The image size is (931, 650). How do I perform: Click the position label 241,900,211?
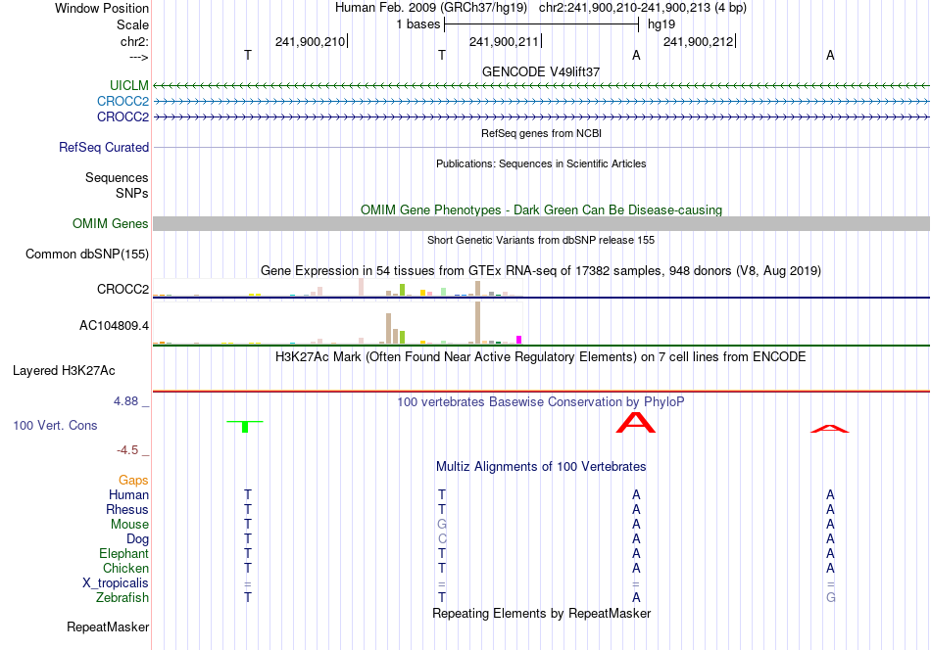tap(504, 41)
